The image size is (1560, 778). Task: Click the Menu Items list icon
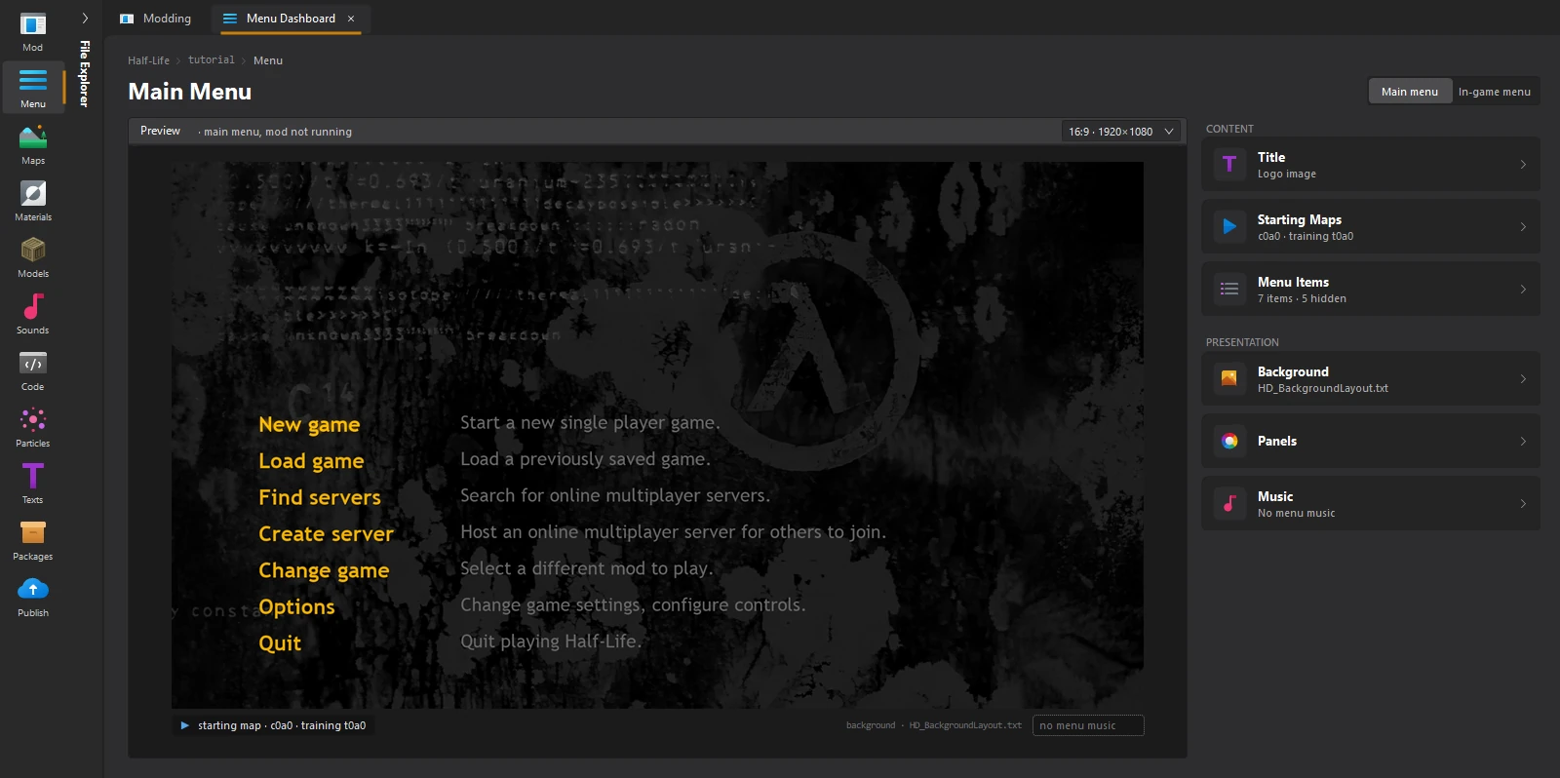[x=1229, y=289]
